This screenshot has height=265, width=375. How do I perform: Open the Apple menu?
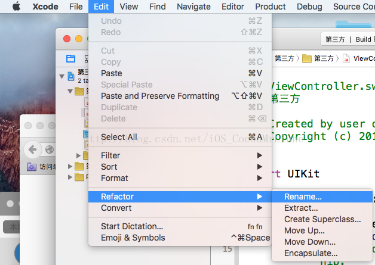pos(16,7)
